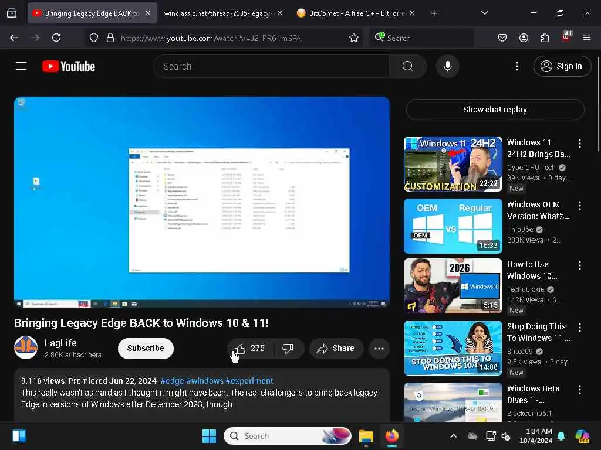This screenshot has height=450, width=601.
Task: Open the Windows Start button
Action: tap(210, 436)
